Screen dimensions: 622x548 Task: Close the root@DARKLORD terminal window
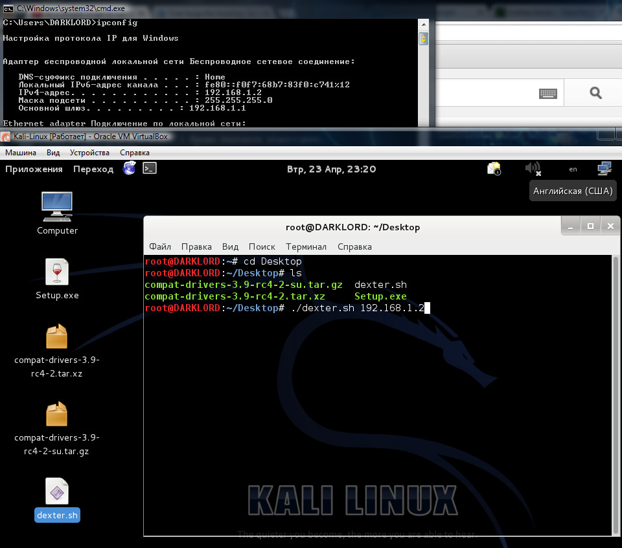pos(610,226)
